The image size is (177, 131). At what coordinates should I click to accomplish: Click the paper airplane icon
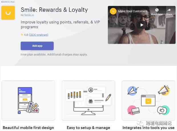point(132,91)
